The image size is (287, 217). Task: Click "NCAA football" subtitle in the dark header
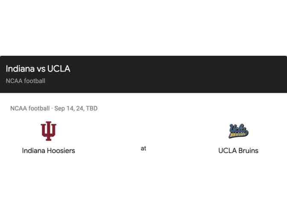[x=26, y=81]
